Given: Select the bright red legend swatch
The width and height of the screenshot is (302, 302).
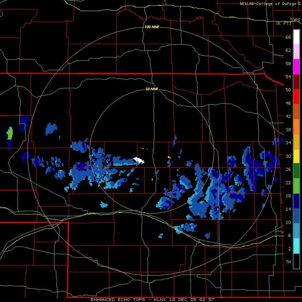Looking at the screenshot, I should (x=296, y=97).
